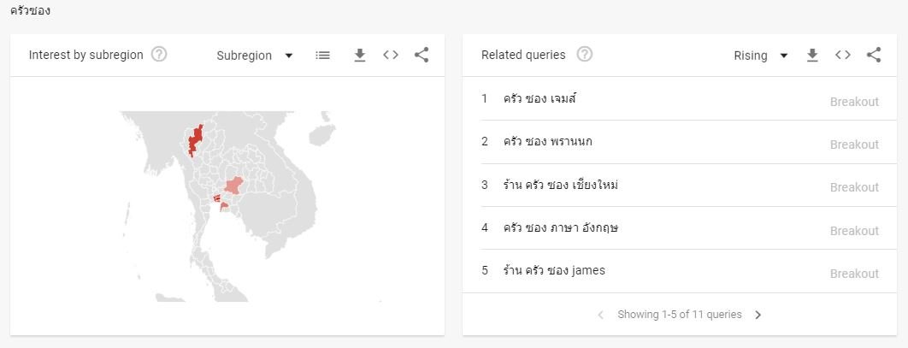Click the dark red northern Thailand region
This screenshot has width=908, height=348.
coord(196,140)
